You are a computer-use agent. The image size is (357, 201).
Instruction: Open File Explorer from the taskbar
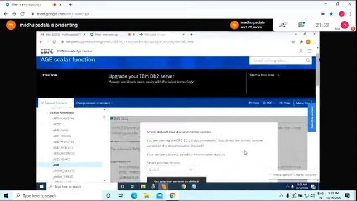point(147,196)
